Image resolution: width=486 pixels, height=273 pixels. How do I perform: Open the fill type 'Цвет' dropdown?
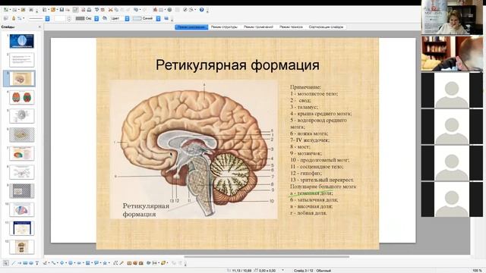[x=127, y=18]
